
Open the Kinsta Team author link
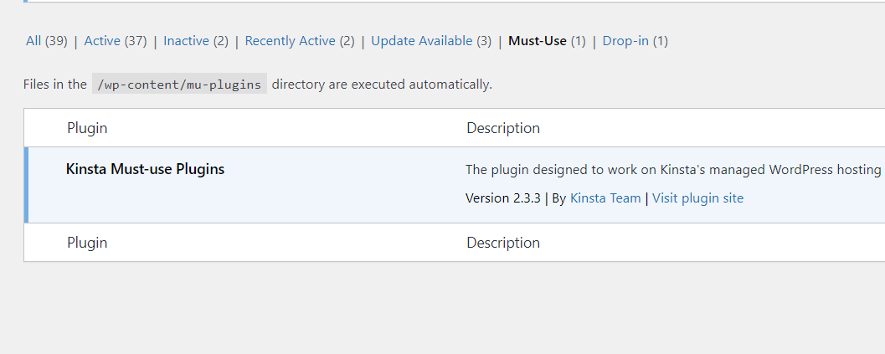point(605,198)
